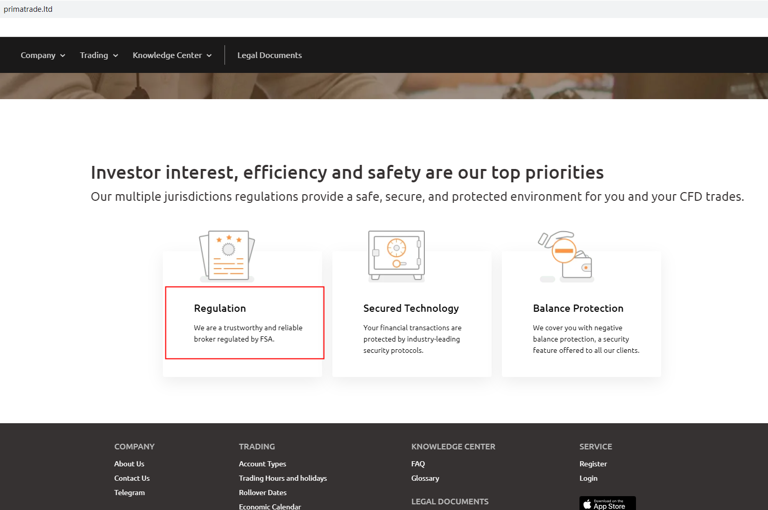The image size is (768, 510).
Task: Click the KNOWLEDGE CENTER footer heading
Action: coord(454,447)
